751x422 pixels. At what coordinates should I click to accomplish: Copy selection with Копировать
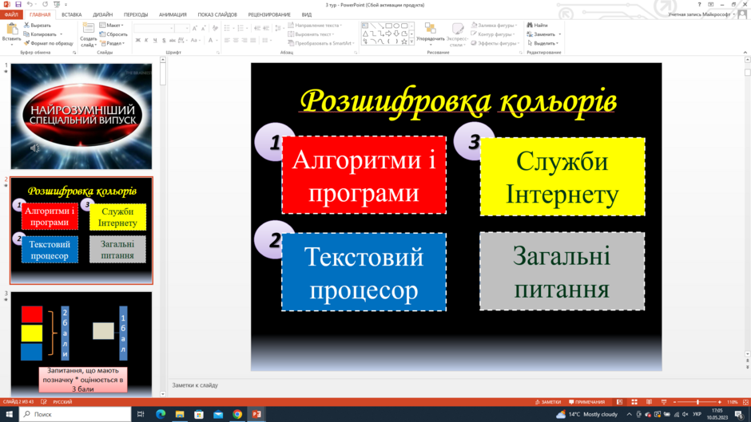(x=40, y=34)
